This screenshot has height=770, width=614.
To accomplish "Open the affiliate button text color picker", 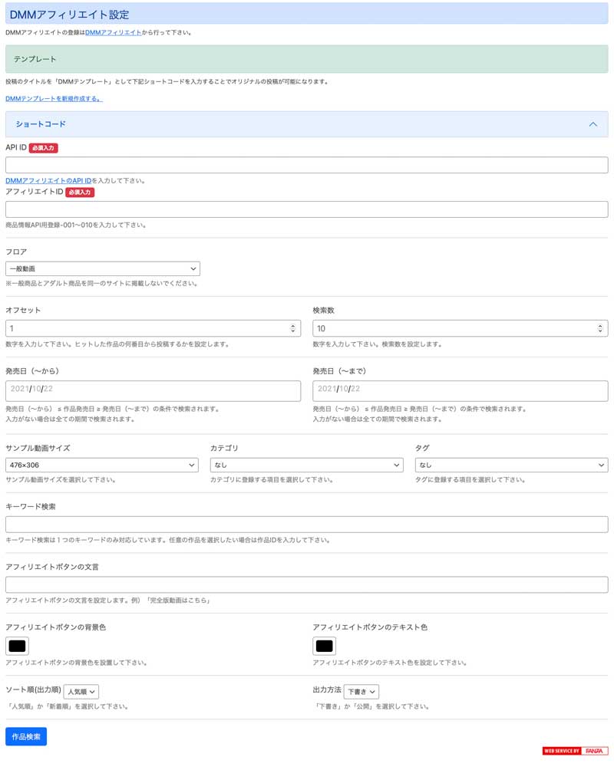I will tap(325, 647).
